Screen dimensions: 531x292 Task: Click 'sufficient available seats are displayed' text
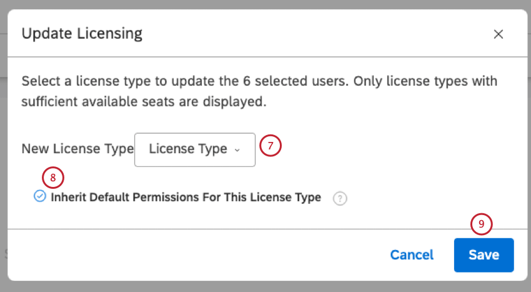pos(144,101)
